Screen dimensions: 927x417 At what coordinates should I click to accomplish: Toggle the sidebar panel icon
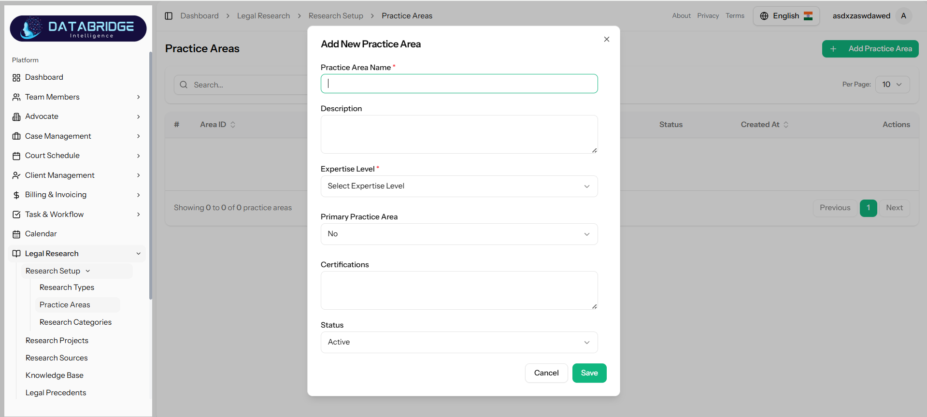point(169,16)
